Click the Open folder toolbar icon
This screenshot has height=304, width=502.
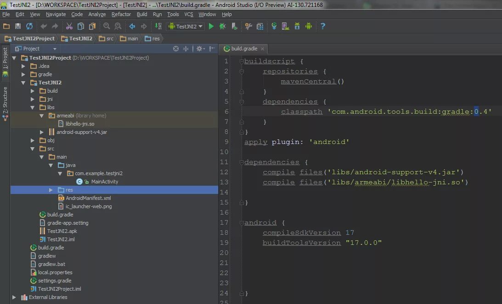[x=6, y=26]
